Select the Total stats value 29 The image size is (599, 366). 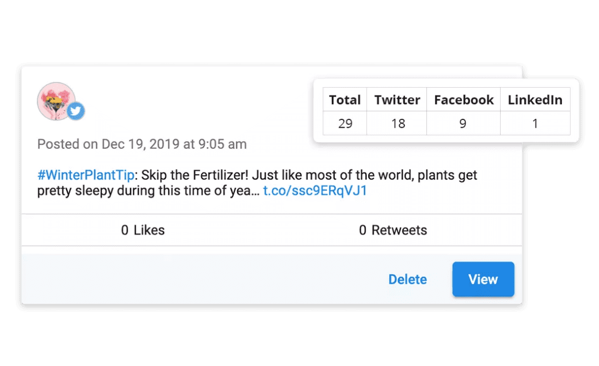(x=345, y=124)
